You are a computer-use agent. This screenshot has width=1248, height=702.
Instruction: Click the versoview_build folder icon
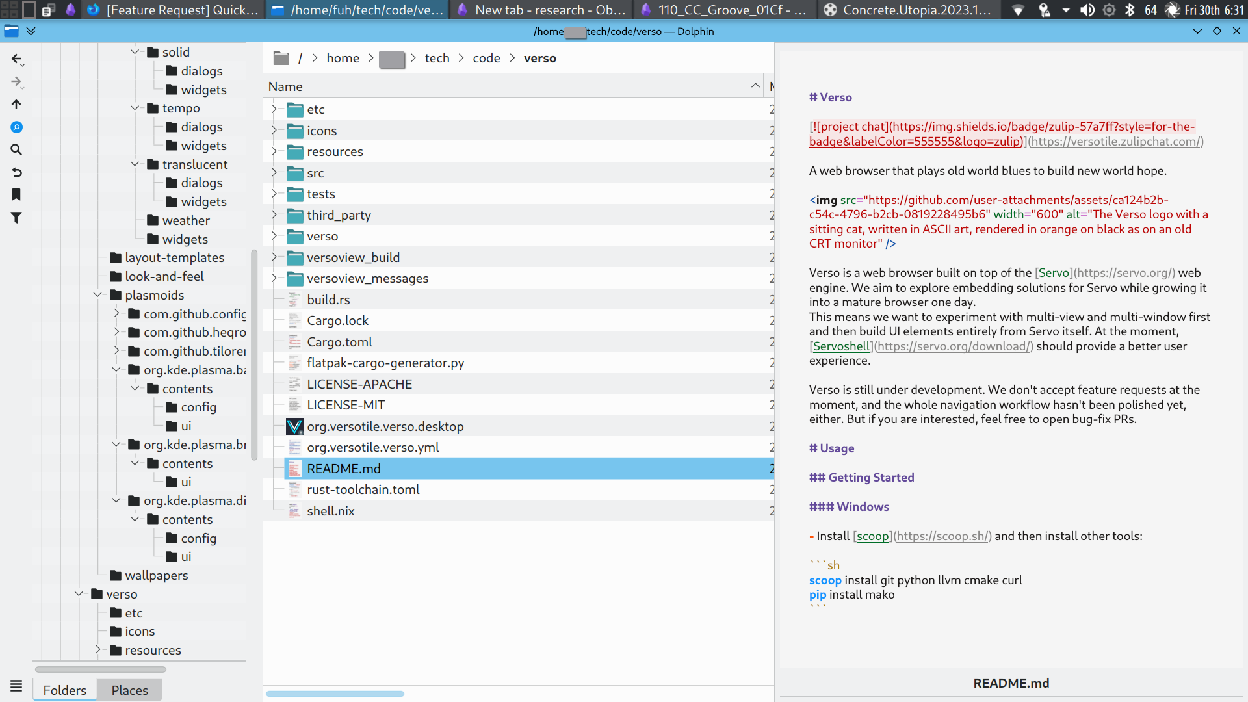(x=294, y=257)
